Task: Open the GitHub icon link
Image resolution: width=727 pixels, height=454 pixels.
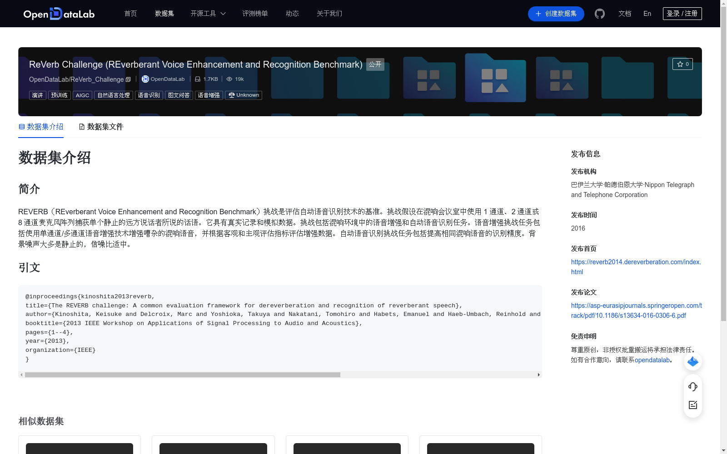Action: [x=600, y=14]
